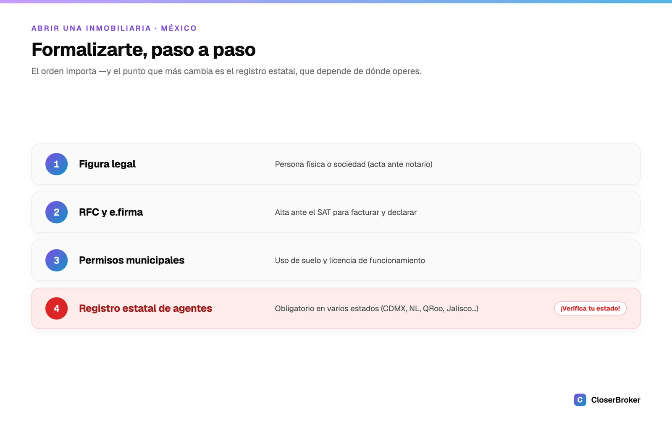This screenshot has width=672, height=425.
Task: Click the step 2 number circle
Action: tap(56, 212)
